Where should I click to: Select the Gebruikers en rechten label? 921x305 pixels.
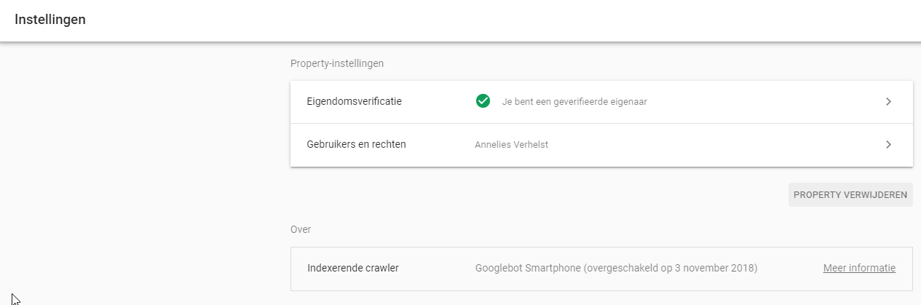tap(357, 144)
